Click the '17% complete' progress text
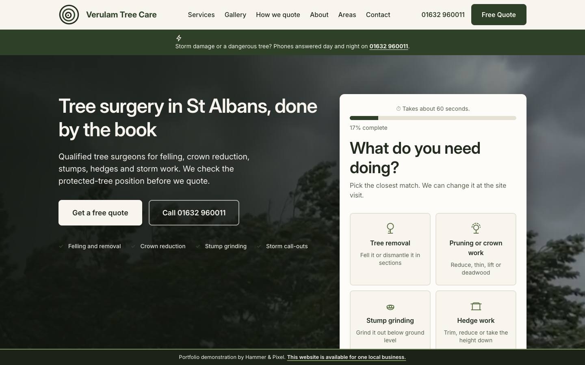The image size is (585, 365). [x=368, y=128]
